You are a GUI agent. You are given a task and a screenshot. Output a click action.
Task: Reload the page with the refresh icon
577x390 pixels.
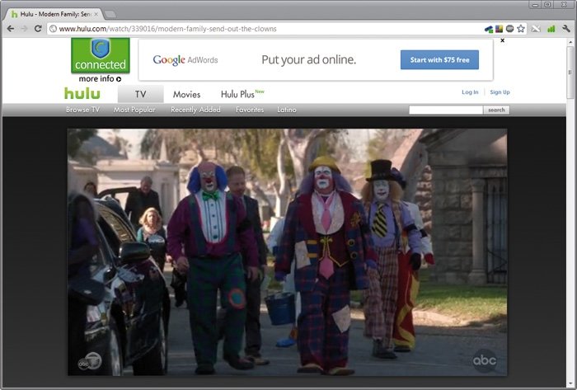[38, 28]
